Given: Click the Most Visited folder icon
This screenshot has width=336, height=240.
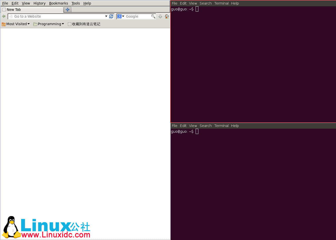Looking at the screenshot, I should click(3, 24).
